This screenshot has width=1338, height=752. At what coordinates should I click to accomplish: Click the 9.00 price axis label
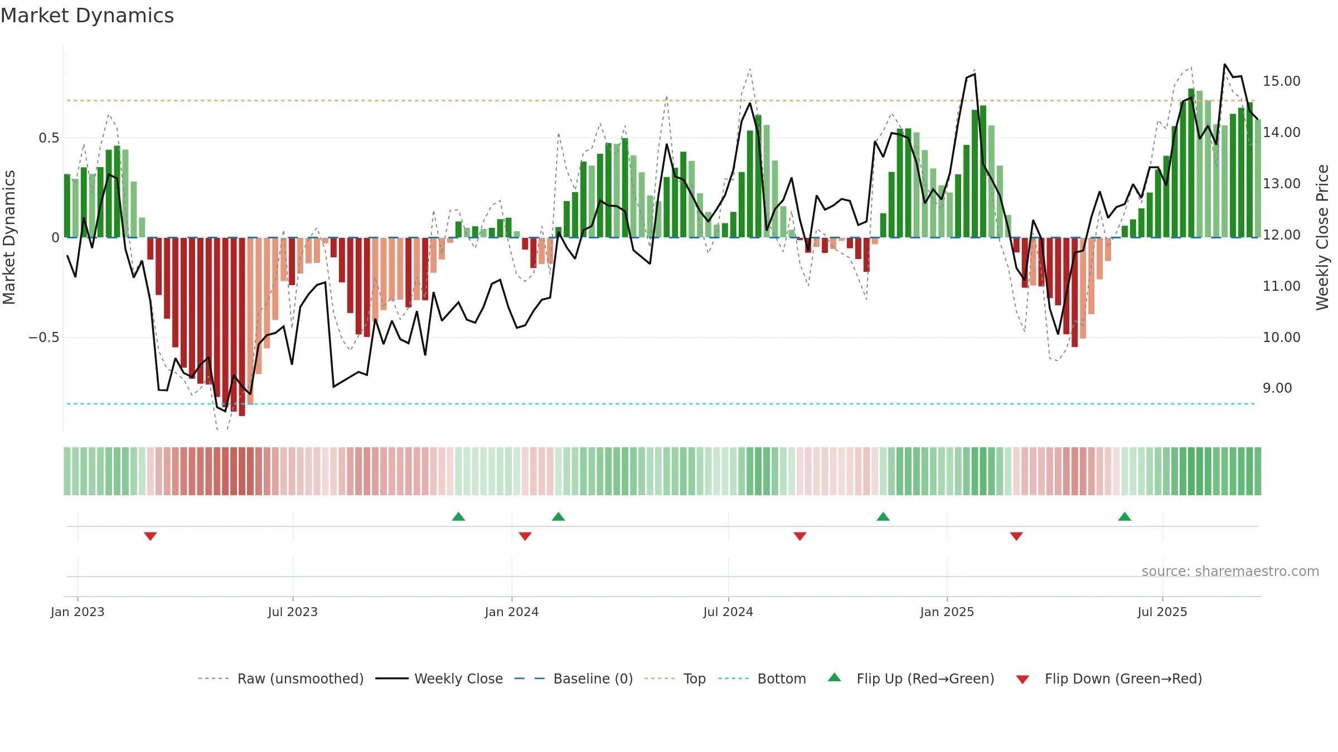point(1277,388)
